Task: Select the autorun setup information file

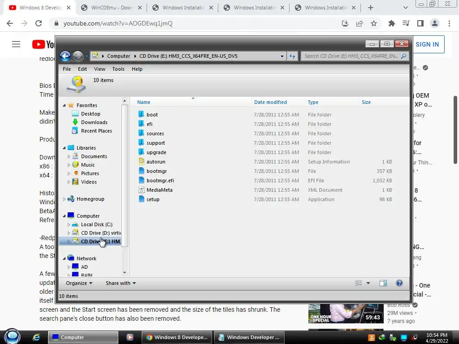Action: (x=156, y=162)
